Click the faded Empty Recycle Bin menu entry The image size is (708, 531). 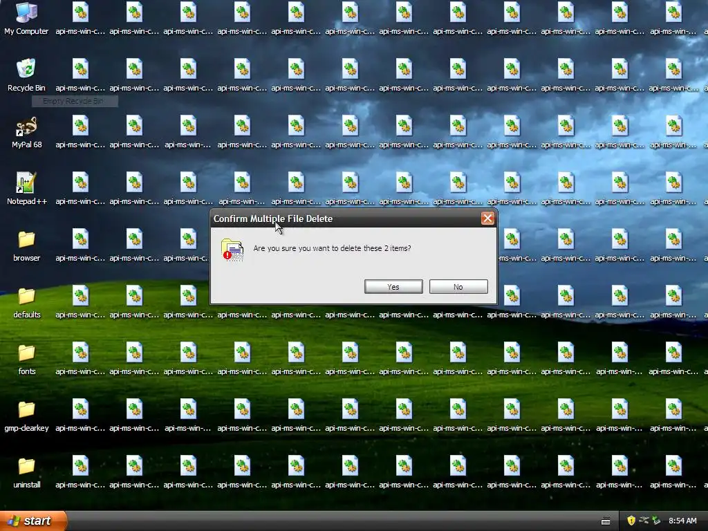75,101
